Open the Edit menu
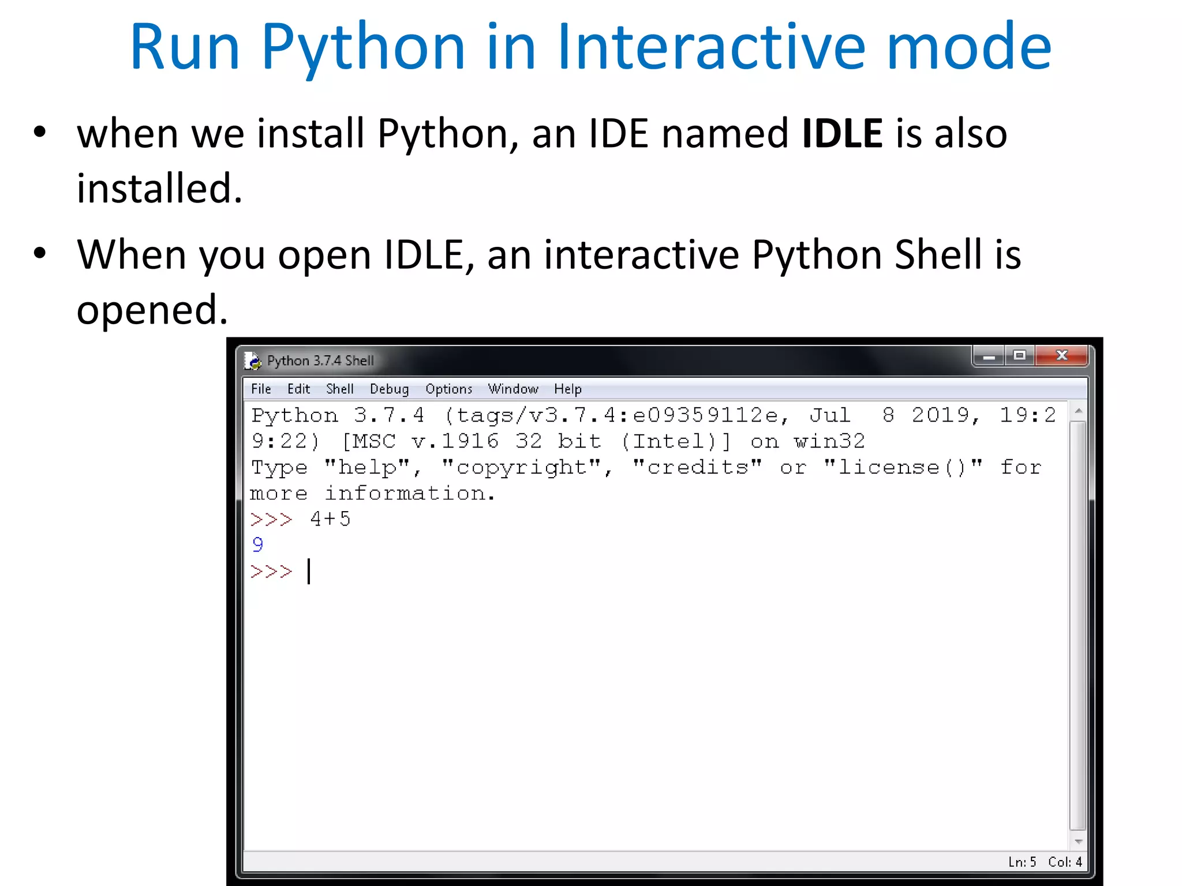 click(298, 389)
